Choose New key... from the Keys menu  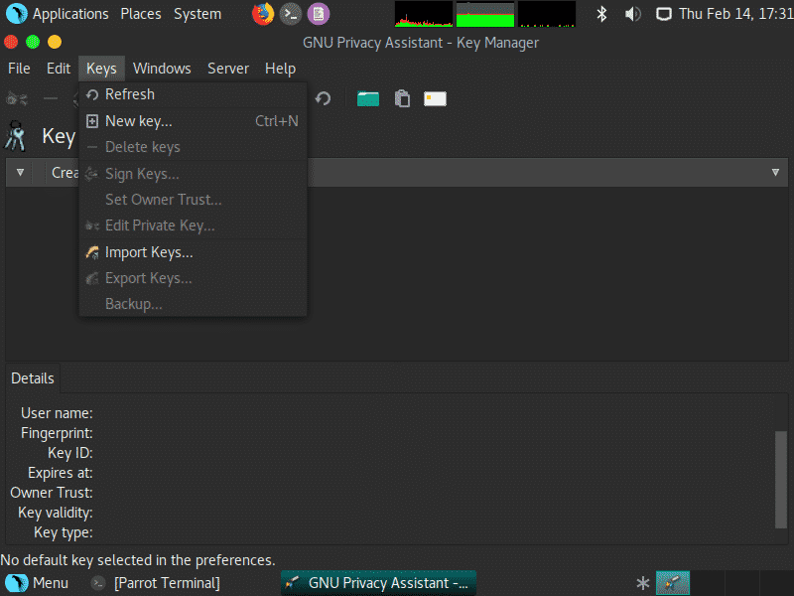193,121
